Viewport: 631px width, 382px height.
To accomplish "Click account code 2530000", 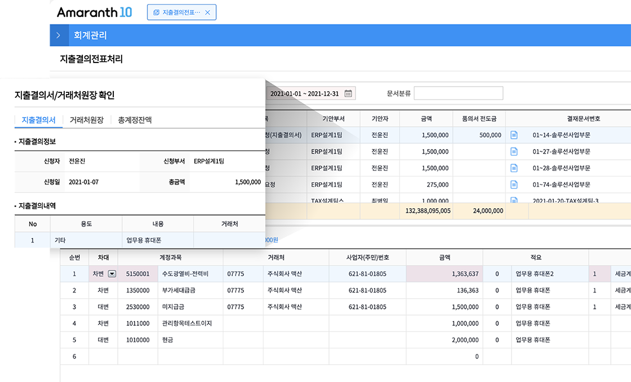I will [x=137, y=307].
